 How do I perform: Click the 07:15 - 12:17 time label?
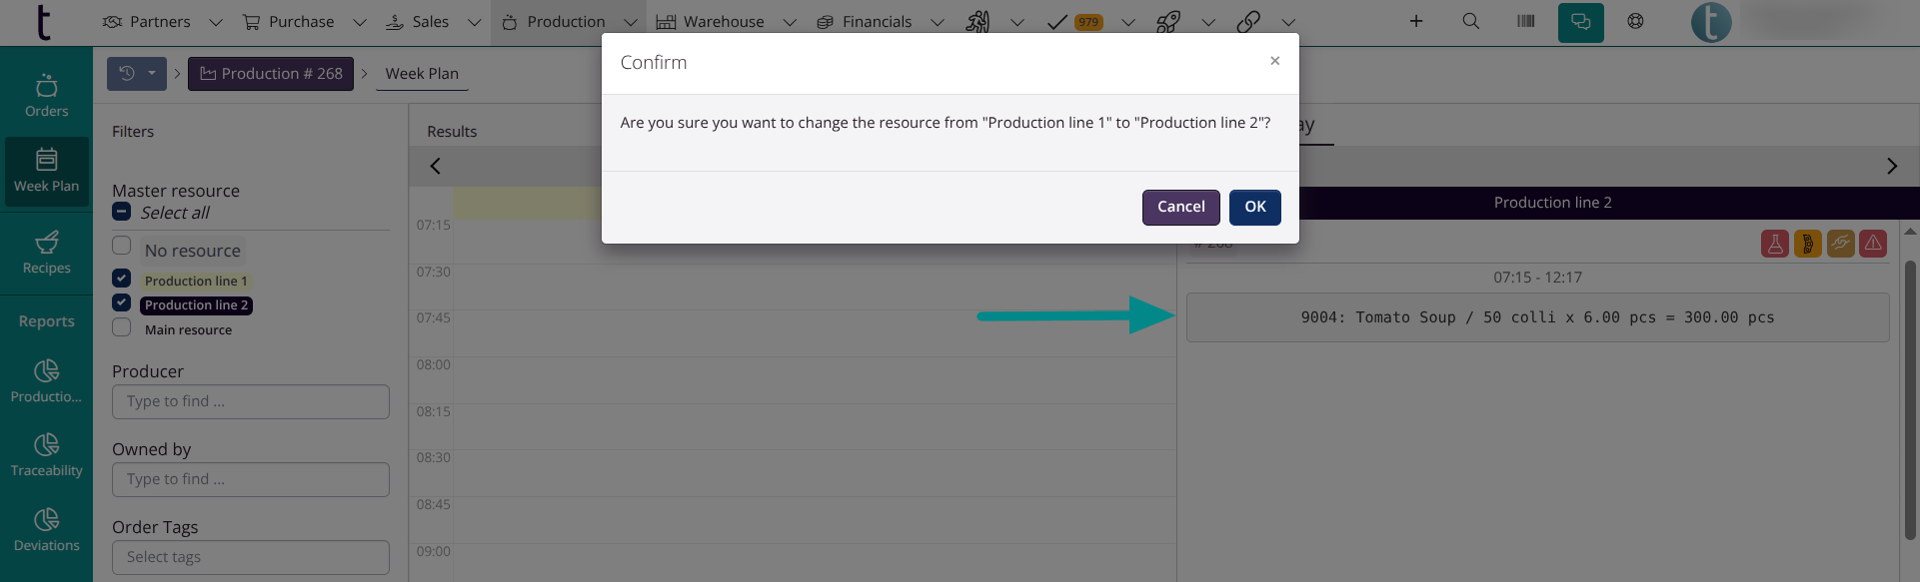pos(1537,278)
